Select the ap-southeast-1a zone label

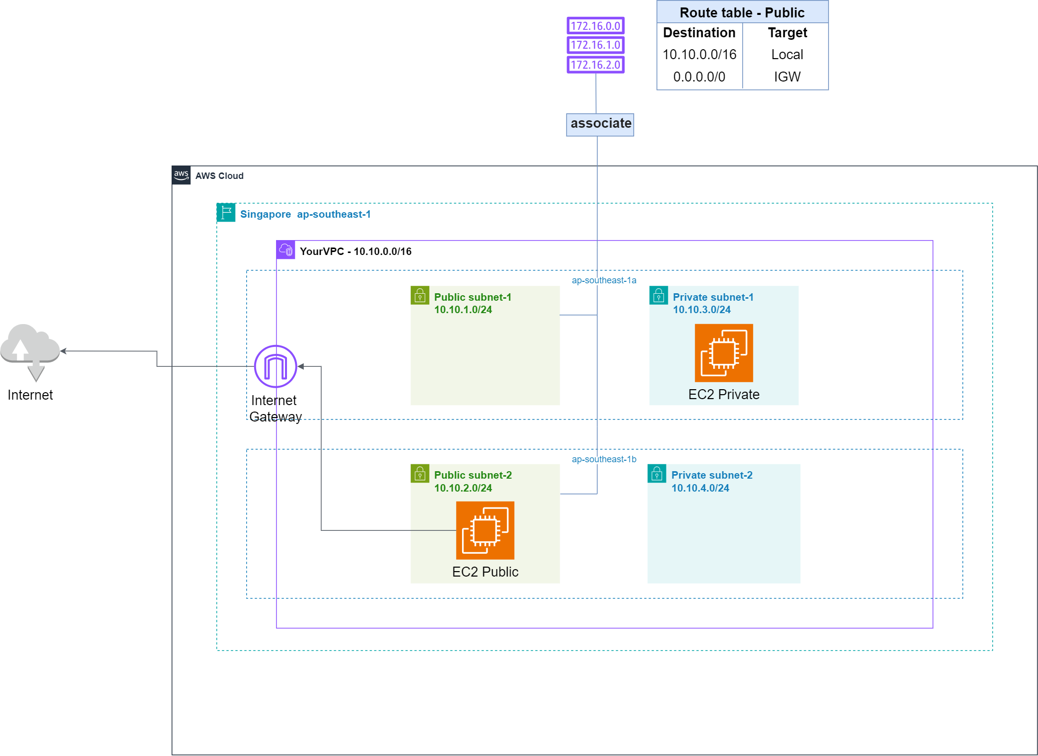(604, 280)
